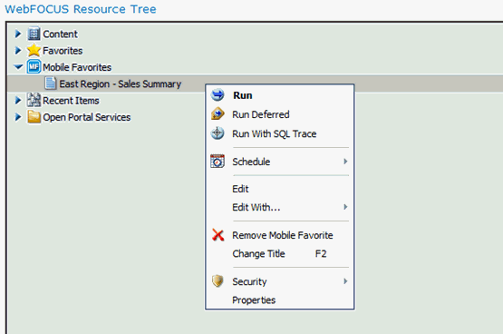Click the Content node icon
The image size is (503, 334).
click(34, 34)
